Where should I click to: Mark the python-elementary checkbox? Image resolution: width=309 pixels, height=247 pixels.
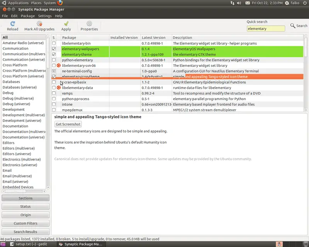[x=54, y=60]
